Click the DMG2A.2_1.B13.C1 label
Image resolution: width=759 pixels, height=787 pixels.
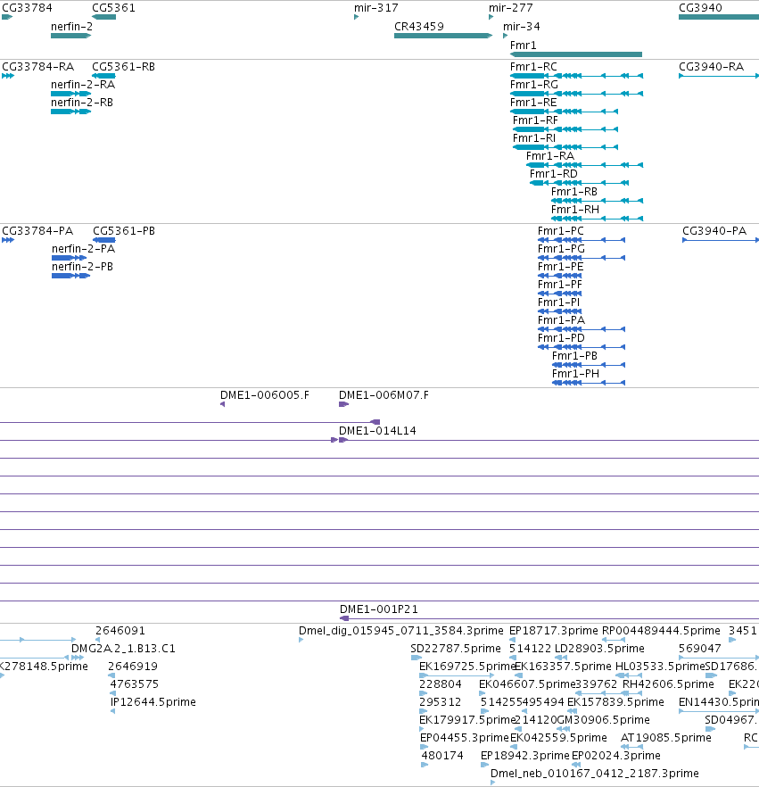pos(123,649)
